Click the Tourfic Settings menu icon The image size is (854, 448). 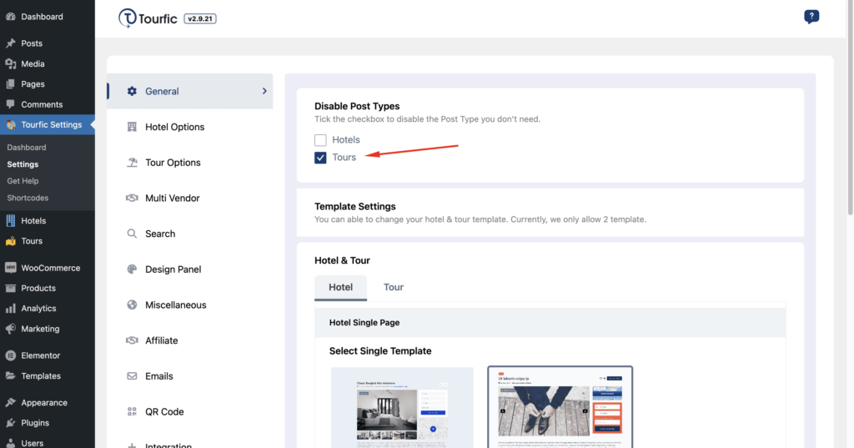(x=11, y=125)
